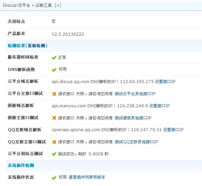Image resolution: width=202 pixels, height=186 pixels.
Task: Click the IP text 119.147.79.31
Action: (x=146, y=130)
